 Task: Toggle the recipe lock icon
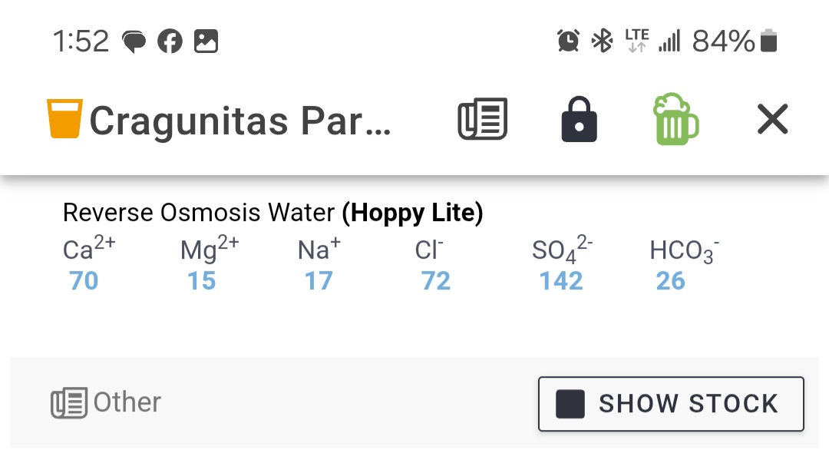(579, 119)
